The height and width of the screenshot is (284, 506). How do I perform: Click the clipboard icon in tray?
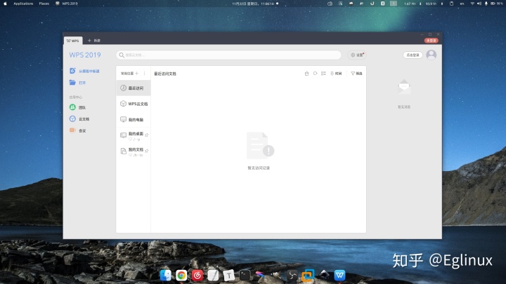451,4
